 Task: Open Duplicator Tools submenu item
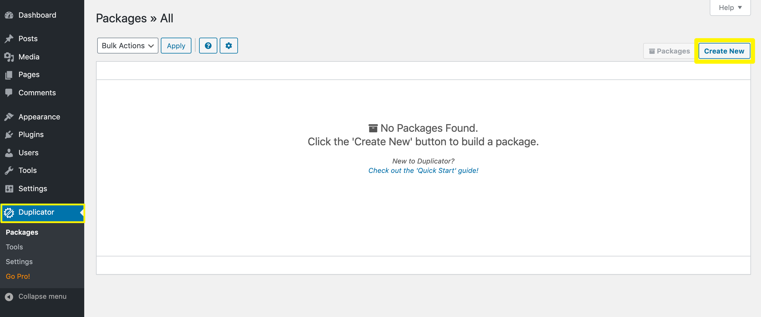coord(14,247)
